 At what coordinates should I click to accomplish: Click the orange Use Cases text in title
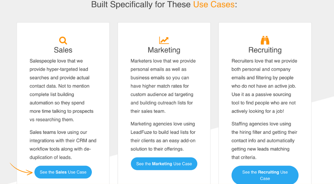pyautogui.click(x=214, y=4)
